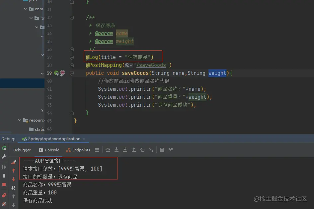Click the pink 'm' gutter icon on line 39
314x209 pixels.
[x=62, y=73]
